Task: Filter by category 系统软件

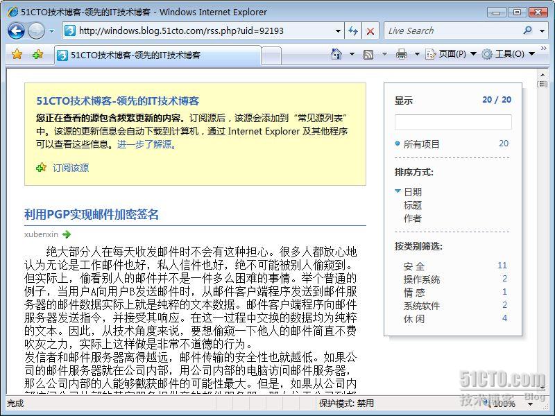Action: (422, 306)
